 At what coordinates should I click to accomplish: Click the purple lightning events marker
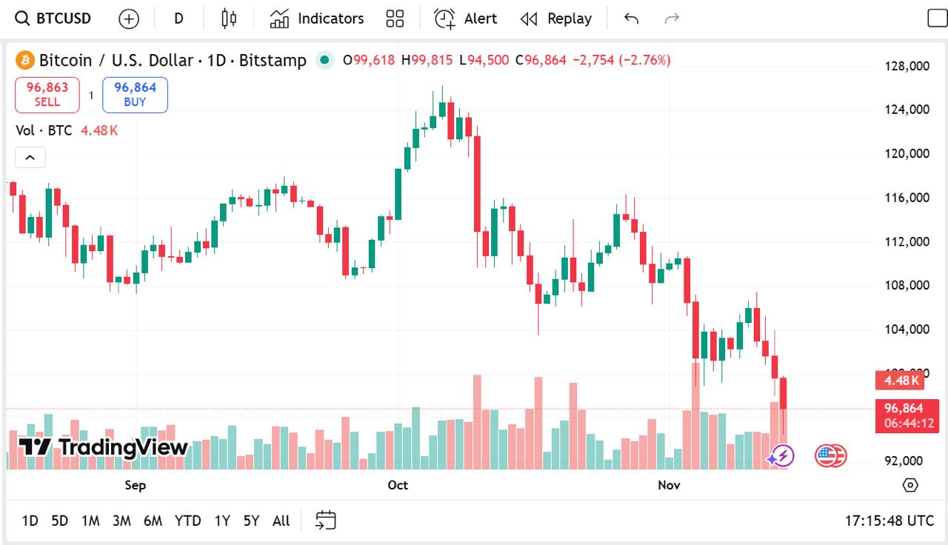[781, 456]
